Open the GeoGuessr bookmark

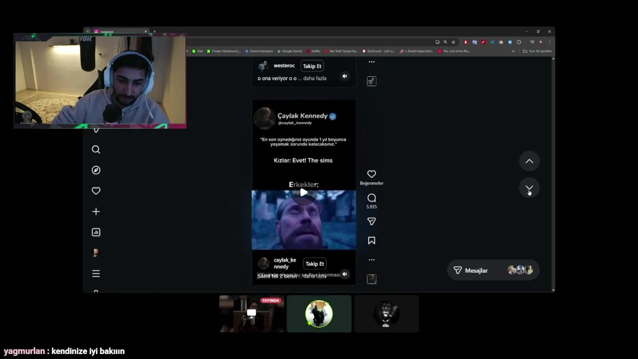pyautogui.click(x=378, y=51)
